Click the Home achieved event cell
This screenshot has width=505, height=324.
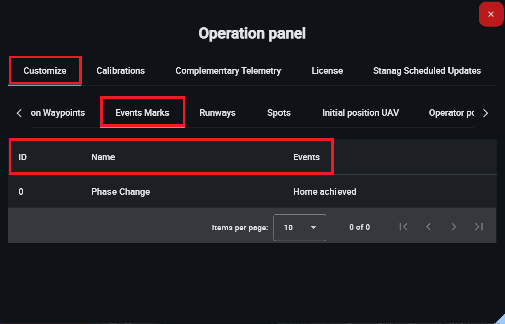coord(324,192)
